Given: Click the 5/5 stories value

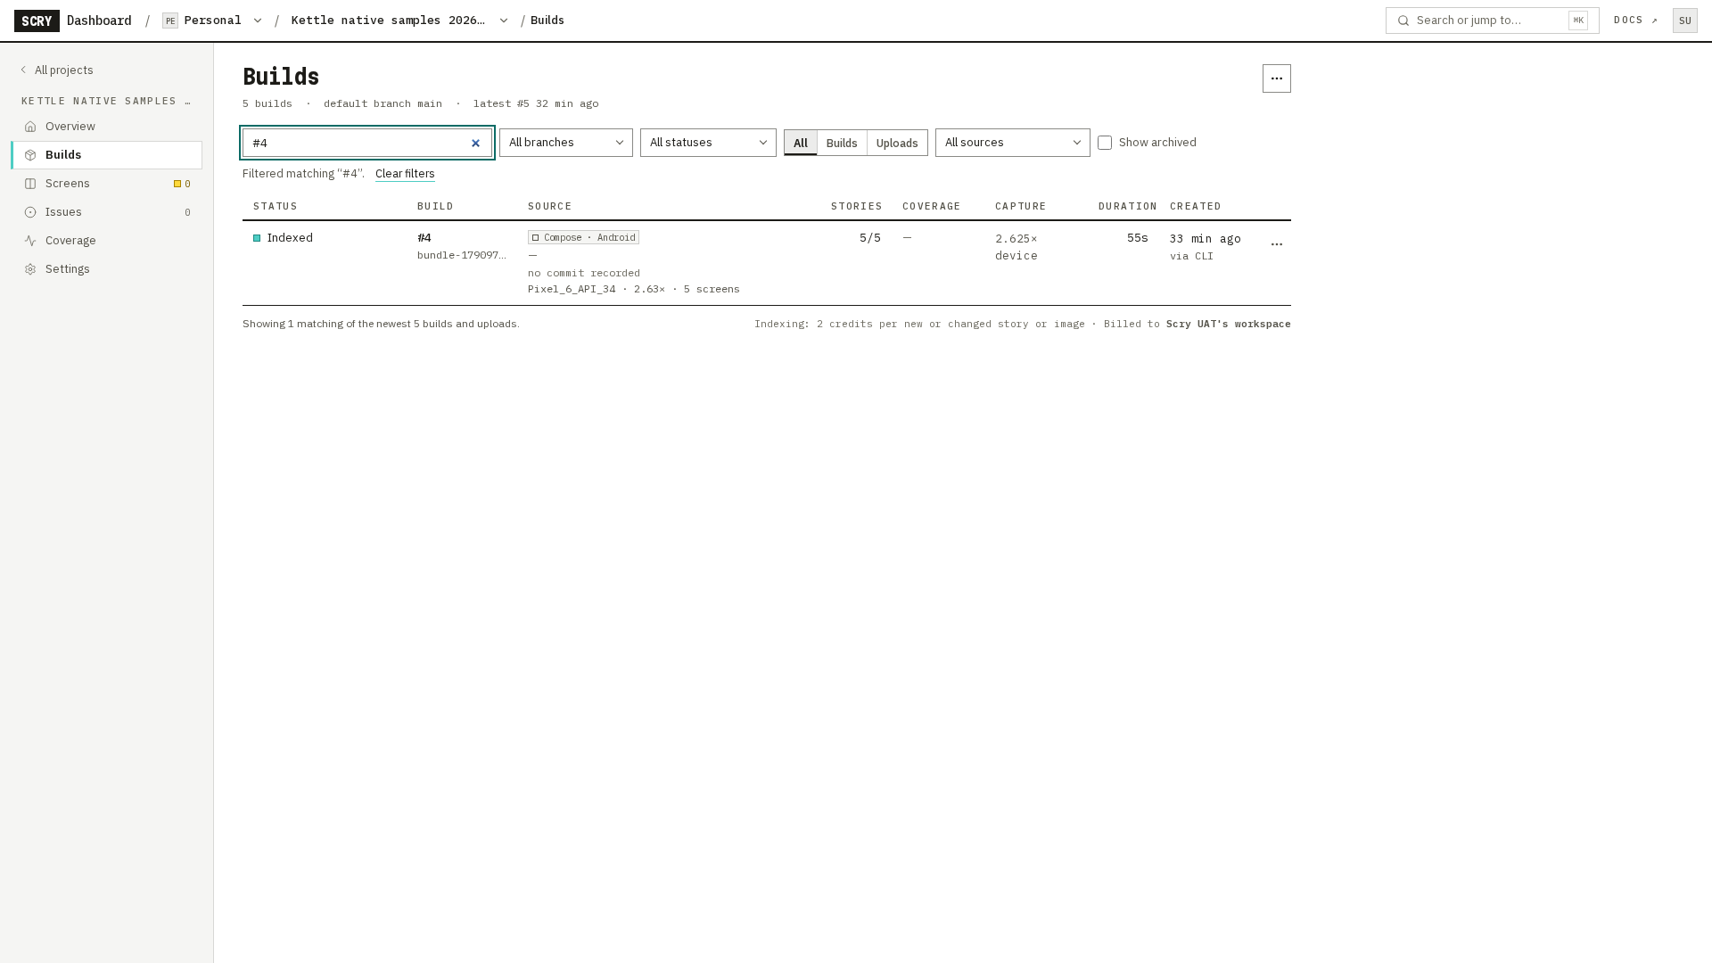Looking at the screenshot, I should 870,238.
